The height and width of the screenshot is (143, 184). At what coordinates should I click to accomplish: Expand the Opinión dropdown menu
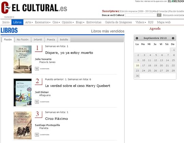[68, 22]
